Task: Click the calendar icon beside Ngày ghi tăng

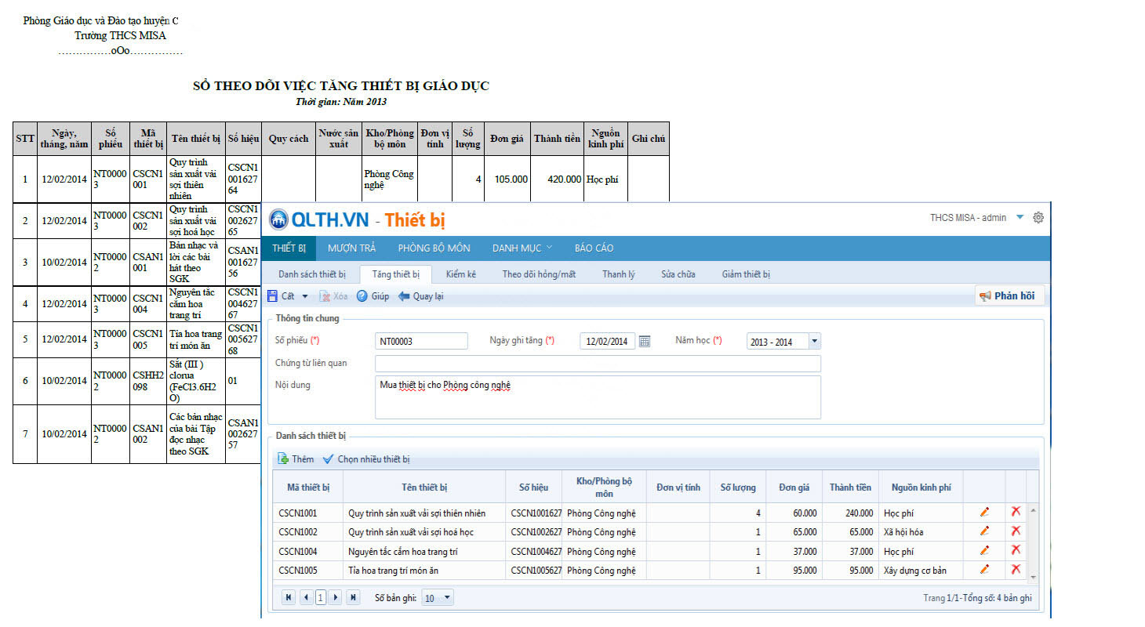Action: pyautogui.click(x=645, y=341)
